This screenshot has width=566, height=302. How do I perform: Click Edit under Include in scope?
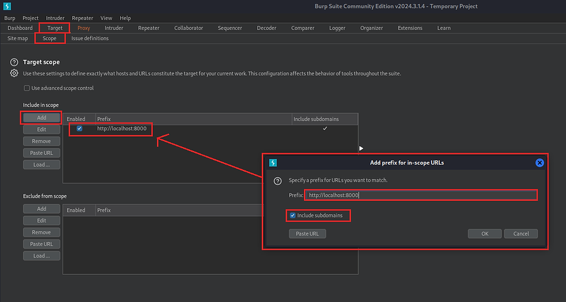(41, 129)
